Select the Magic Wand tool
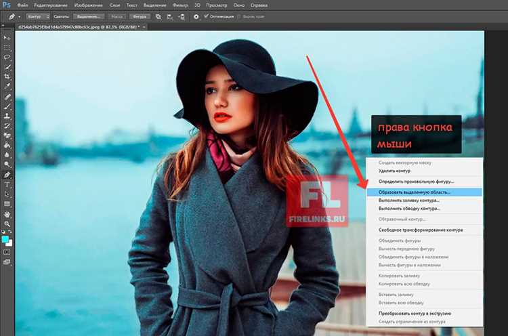Viewport: 508px width, 336px height. [7, 67]
